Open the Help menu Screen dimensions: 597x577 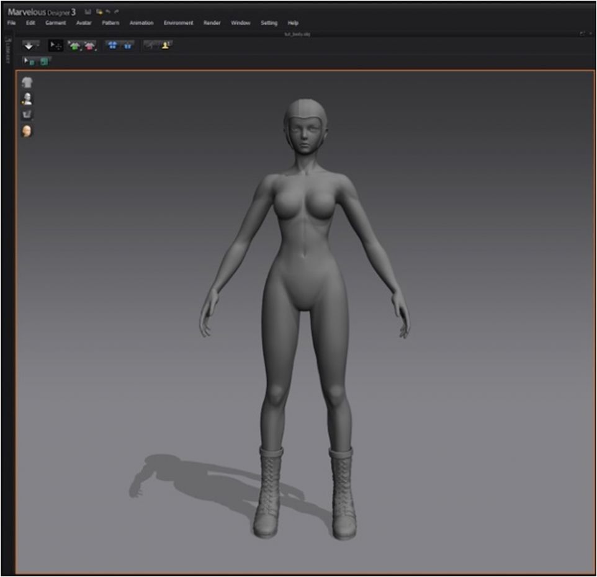click(x=293, y=23)
